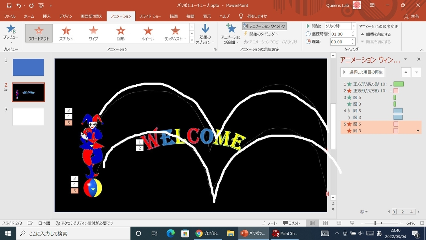Open the スライド ショー tab
The image size is (426, 240).
149,16
